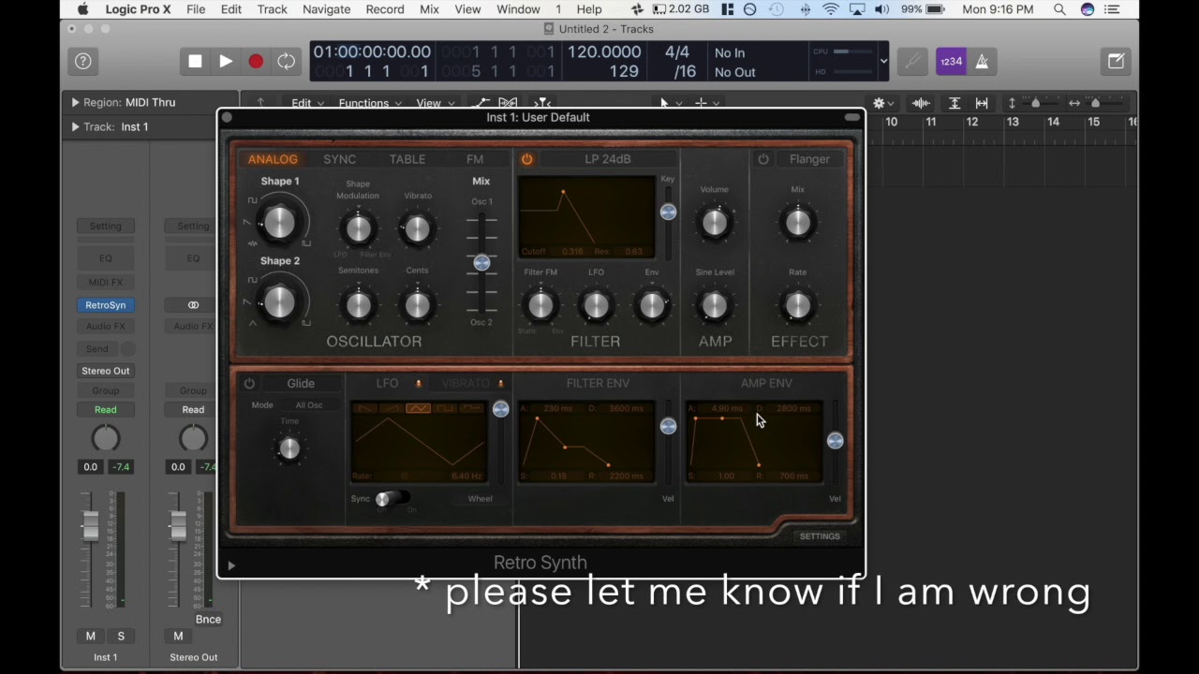Switch to the TABLE oscillator tab
The image size is (1199, 674).
(x=407, y=159)
